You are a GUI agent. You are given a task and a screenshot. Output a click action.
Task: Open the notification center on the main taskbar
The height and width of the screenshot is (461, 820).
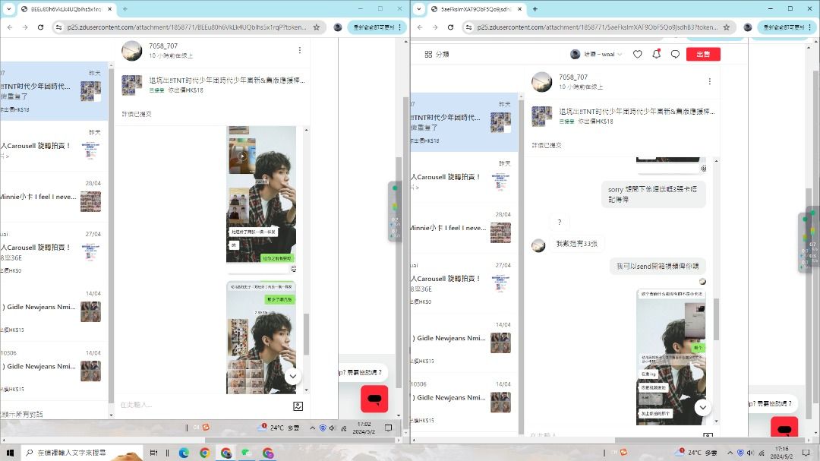click(x=806, y=453)
